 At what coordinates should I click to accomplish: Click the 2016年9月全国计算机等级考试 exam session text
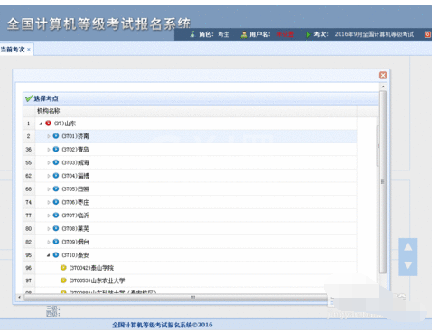tap(374, 34)
